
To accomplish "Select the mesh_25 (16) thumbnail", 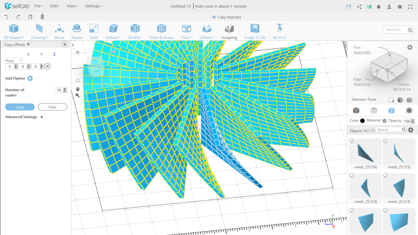I will coord(365,154).
